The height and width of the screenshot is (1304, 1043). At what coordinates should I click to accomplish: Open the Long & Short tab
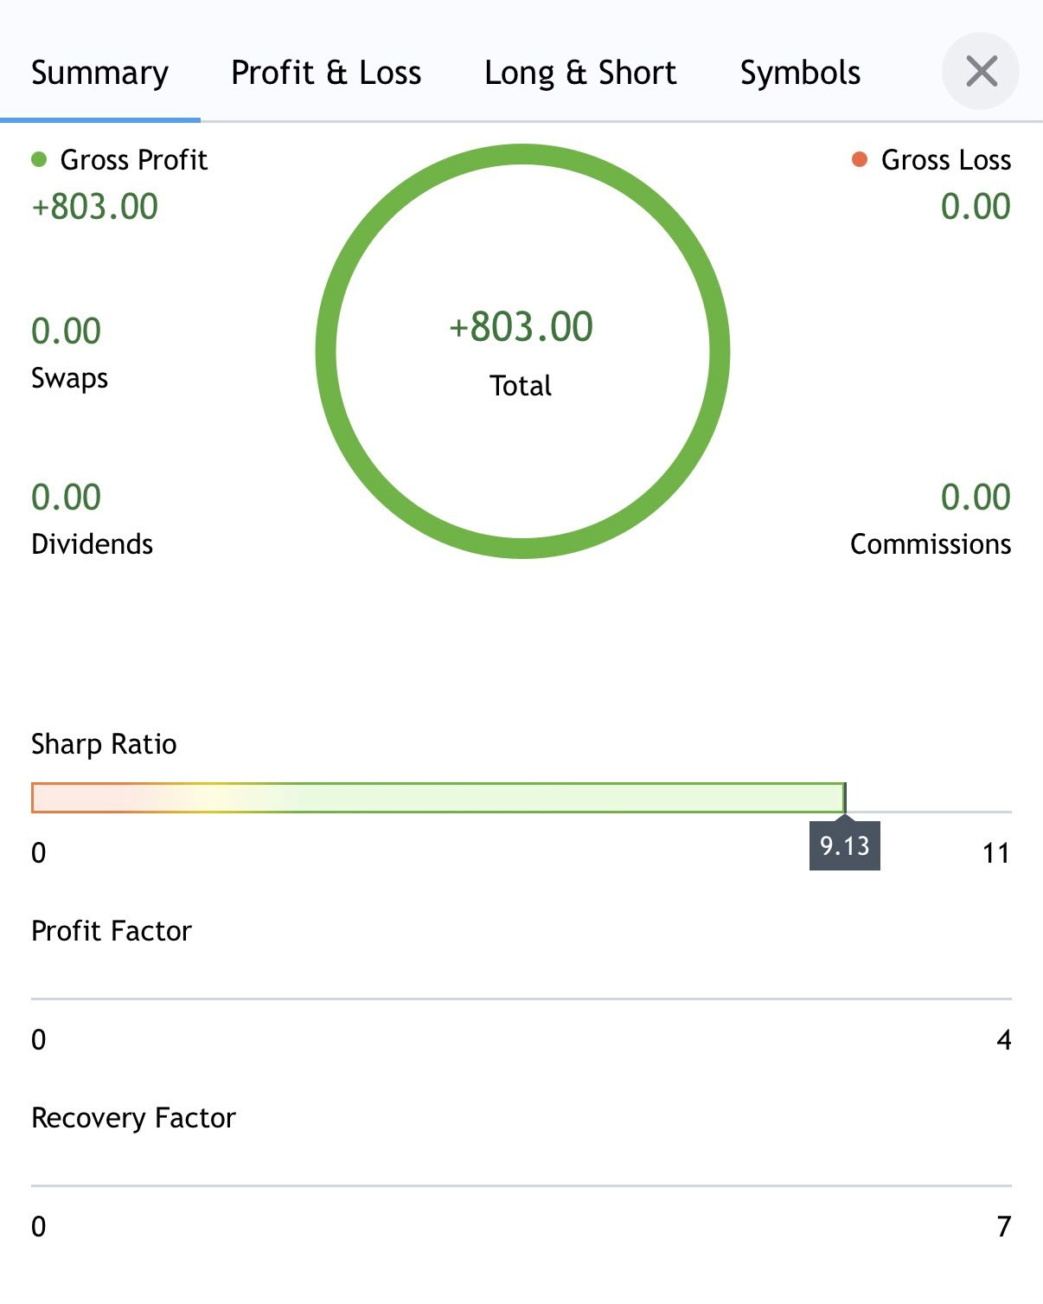coord(580,73)
